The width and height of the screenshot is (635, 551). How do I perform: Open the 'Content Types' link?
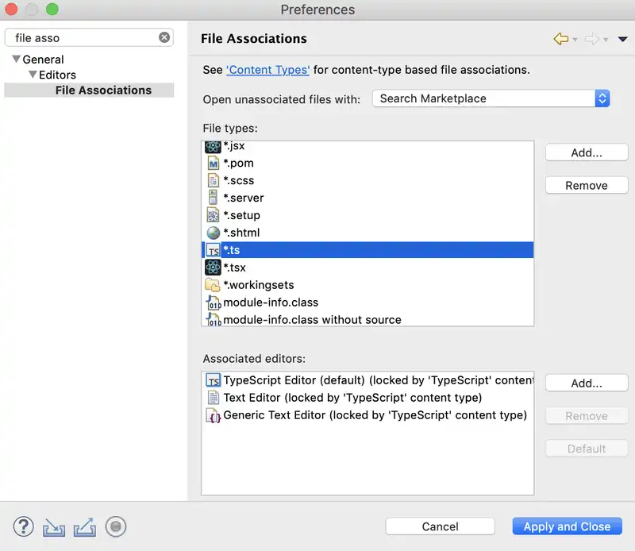click(267, 70)
